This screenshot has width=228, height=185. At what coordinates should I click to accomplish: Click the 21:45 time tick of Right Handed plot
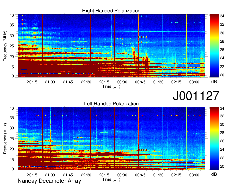68,82
